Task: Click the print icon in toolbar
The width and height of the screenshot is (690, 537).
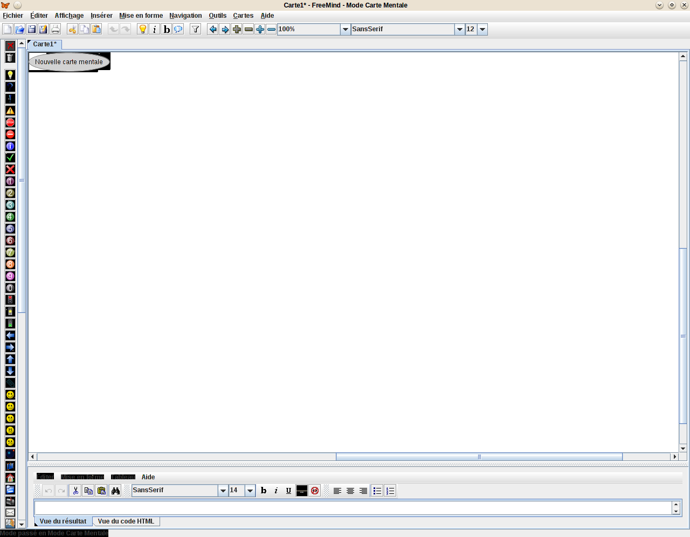Action: 55,29
